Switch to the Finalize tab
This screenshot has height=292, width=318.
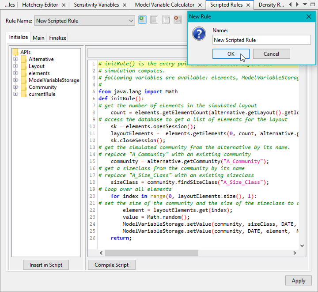57,38
